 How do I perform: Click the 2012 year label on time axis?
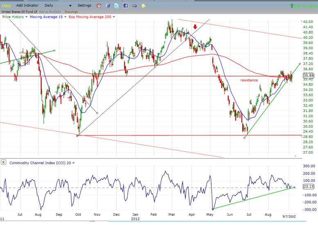click(x=135, y=219)
